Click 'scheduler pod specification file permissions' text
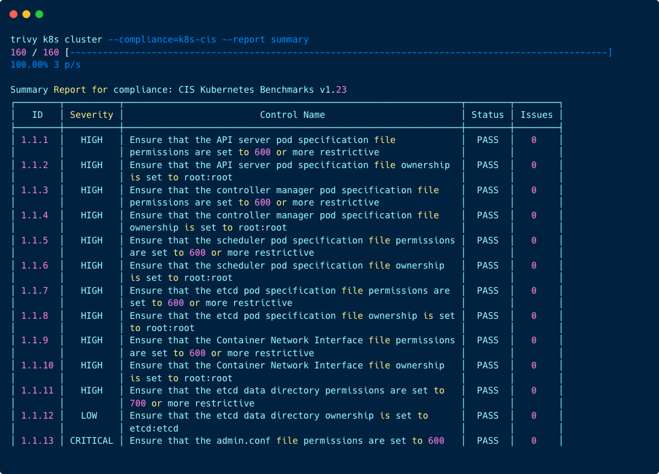The width and height of the screenshot is (659, 474). coord(335,241)
